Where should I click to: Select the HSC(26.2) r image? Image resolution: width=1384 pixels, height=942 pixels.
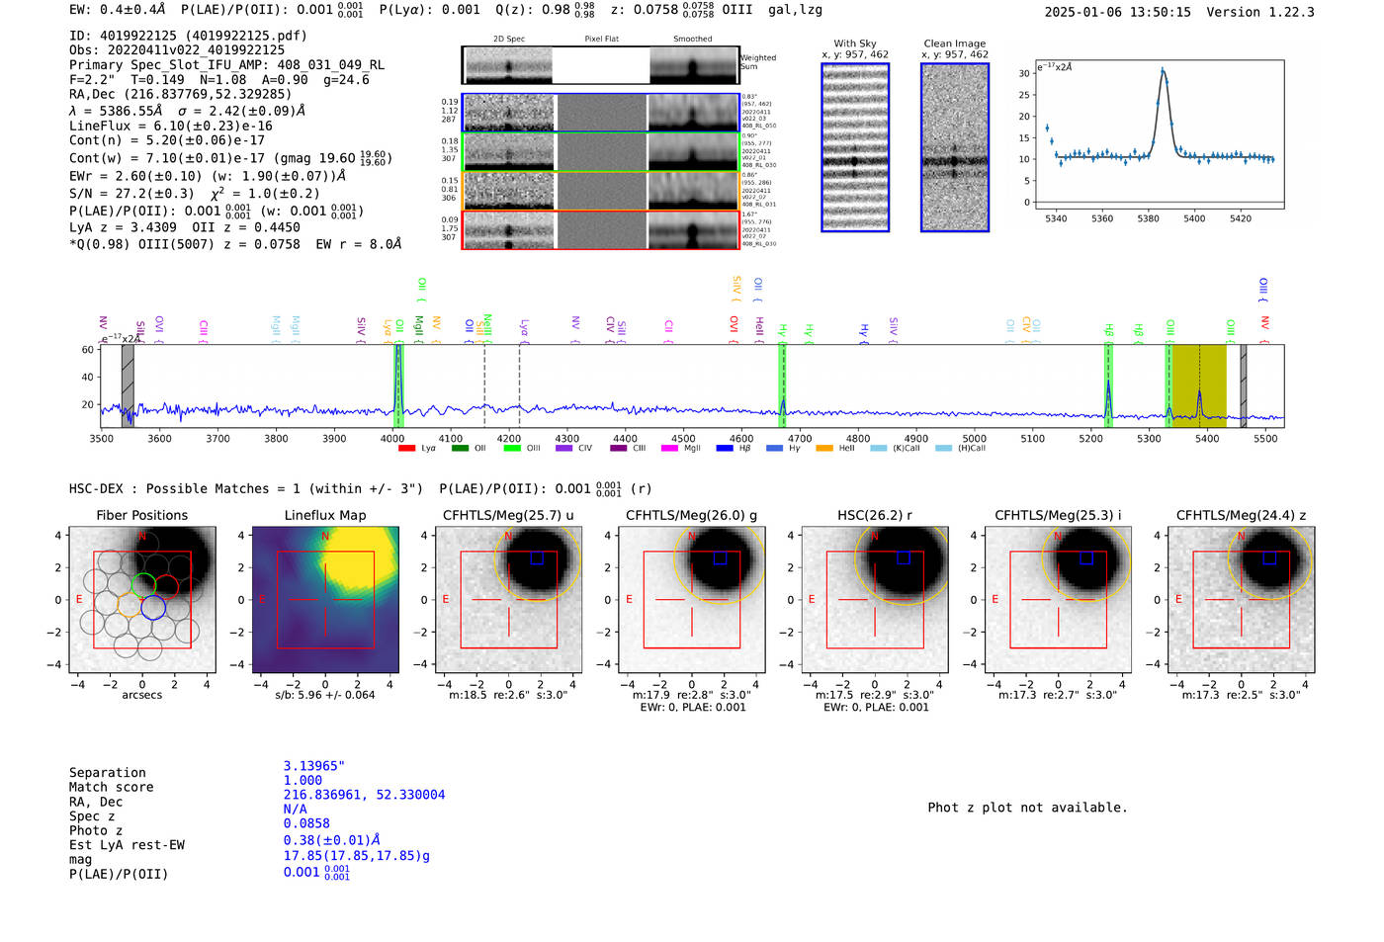point(875,599)
